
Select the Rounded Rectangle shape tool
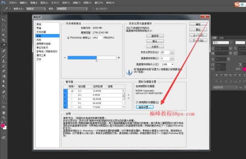4,107
